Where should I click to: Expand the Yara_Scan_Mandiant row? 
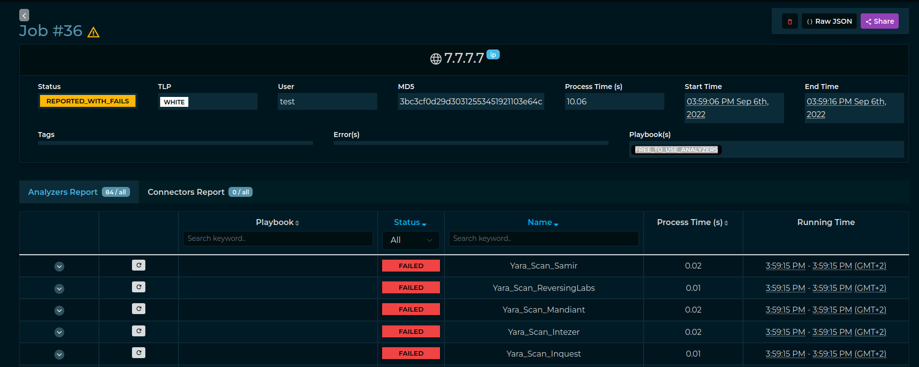point(59,311)
